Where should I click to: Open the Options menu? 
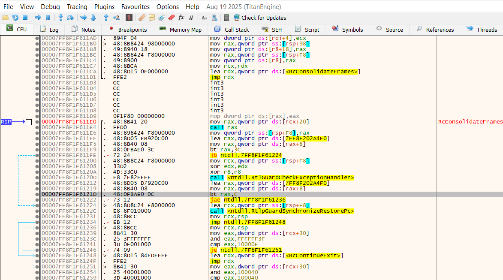[x=168, y=7]
